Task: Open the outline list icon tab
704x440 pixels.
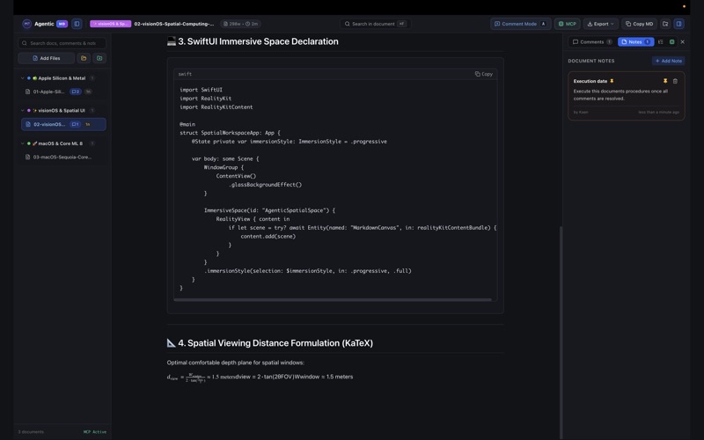Action: click(661, 41)
